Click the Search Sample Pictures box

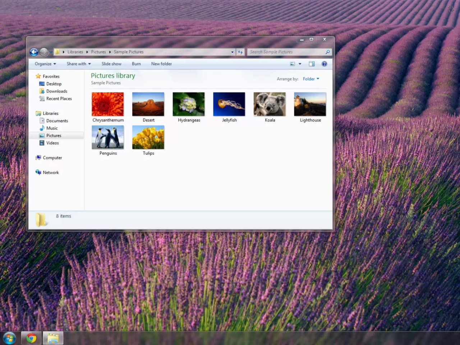pyautogui.click(x=286, y=52)
